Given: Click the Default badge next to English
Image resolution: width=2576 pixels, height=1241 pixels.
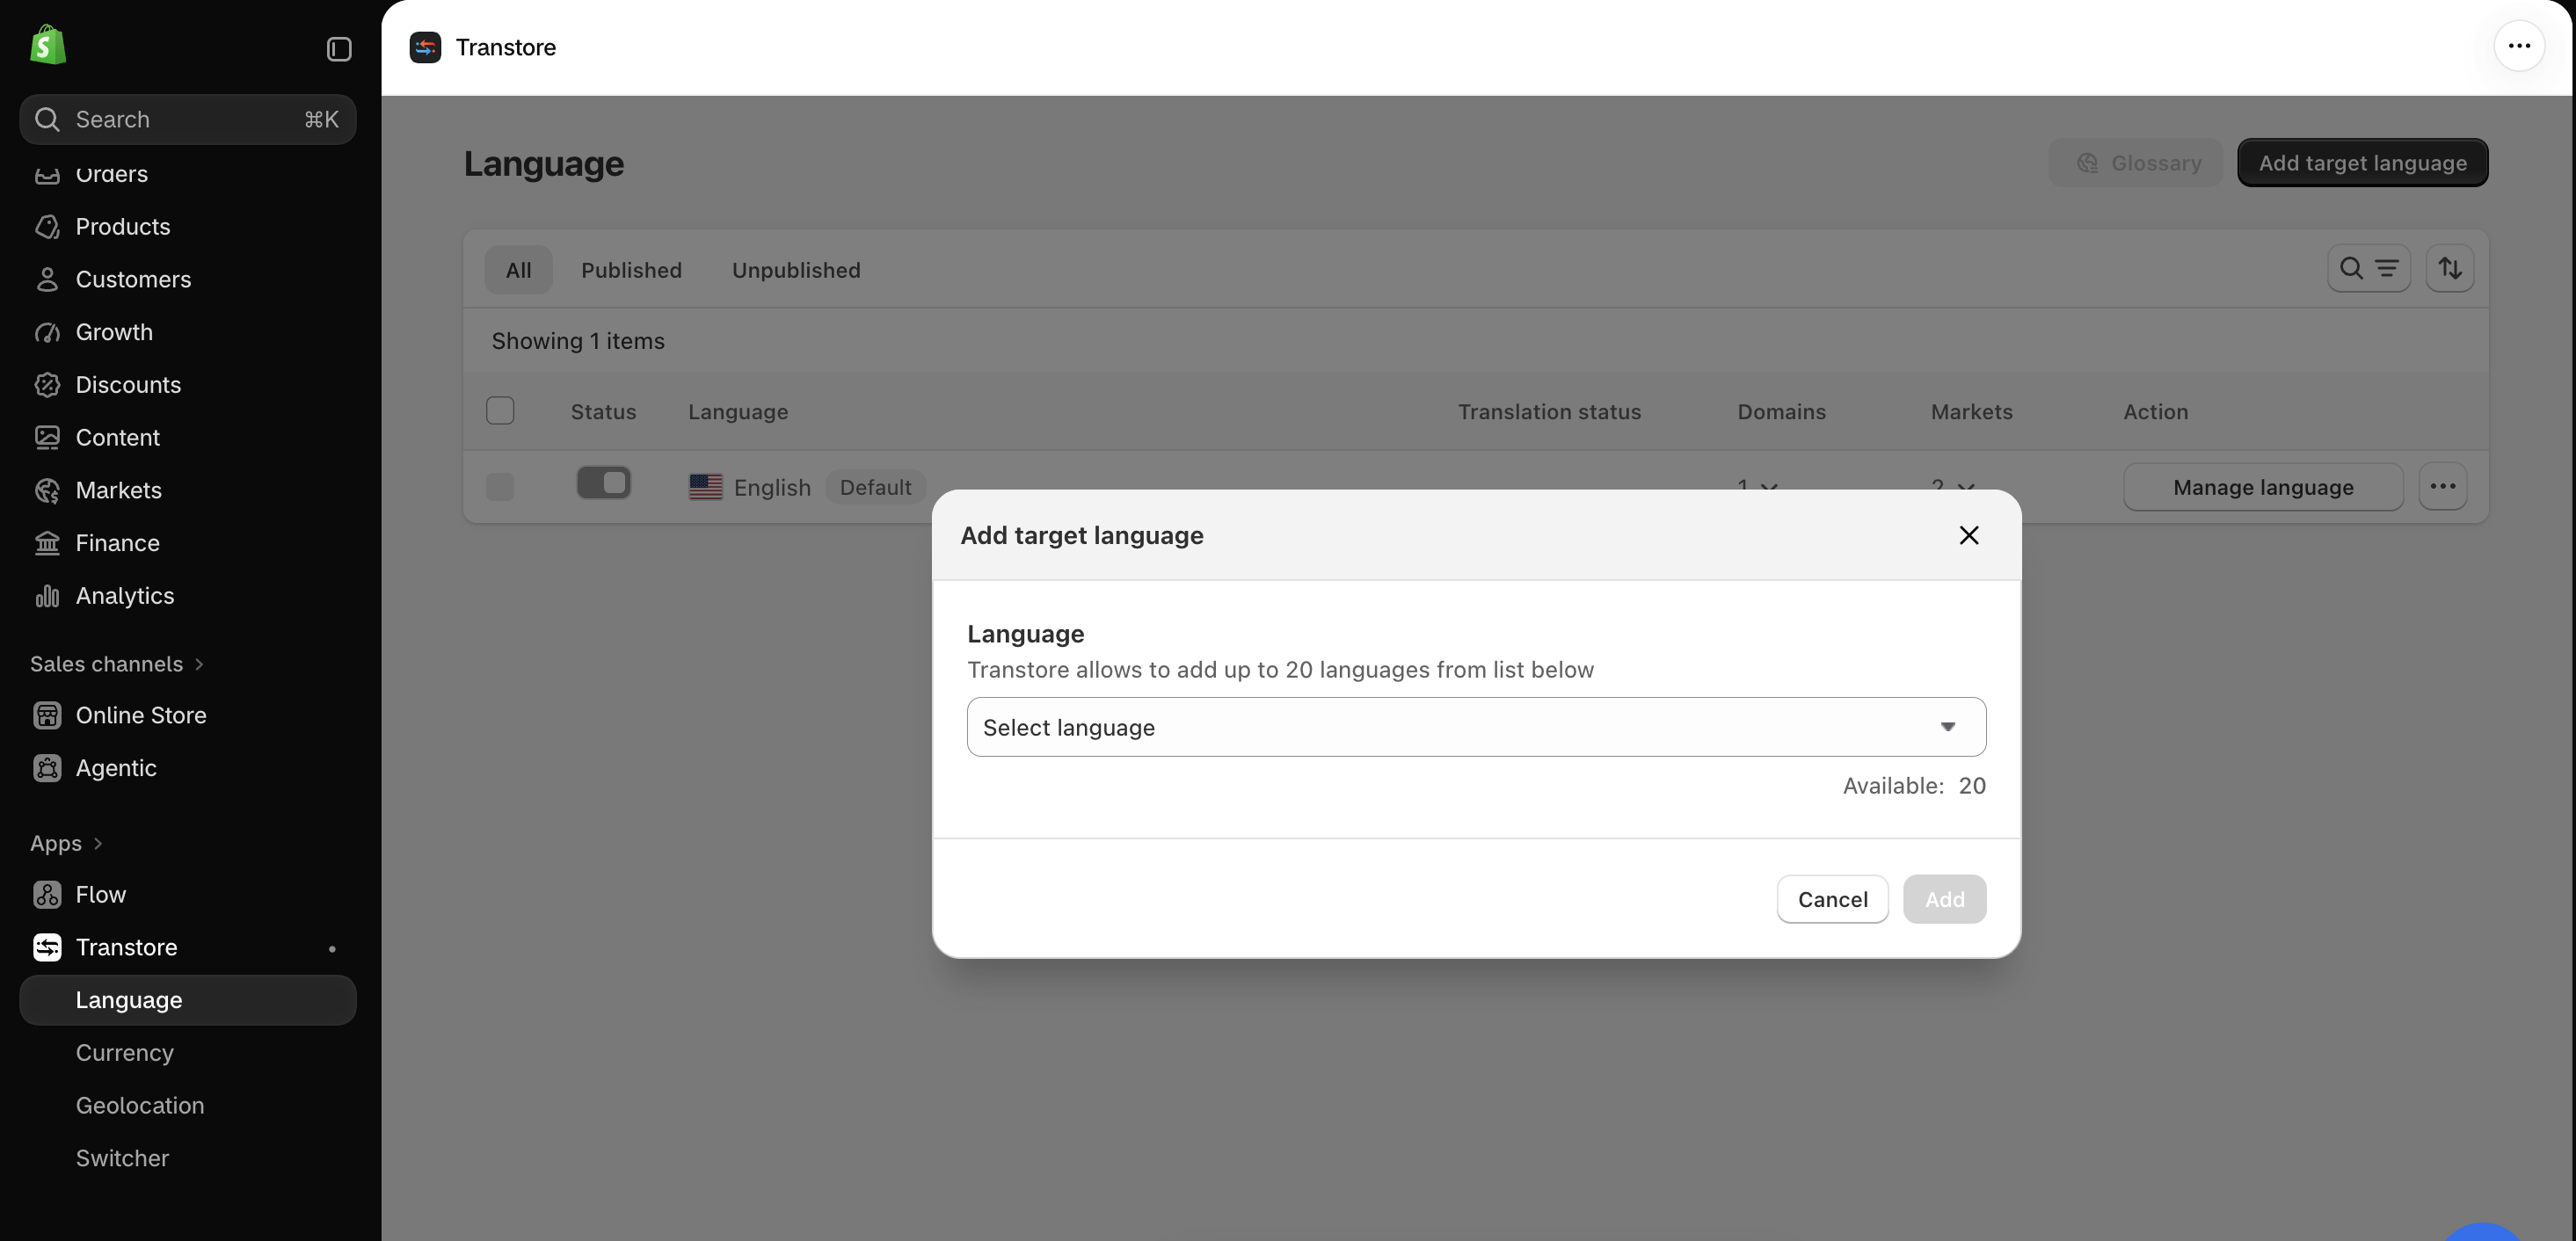Looking at the screenshot, I should [x=875, y=487].
